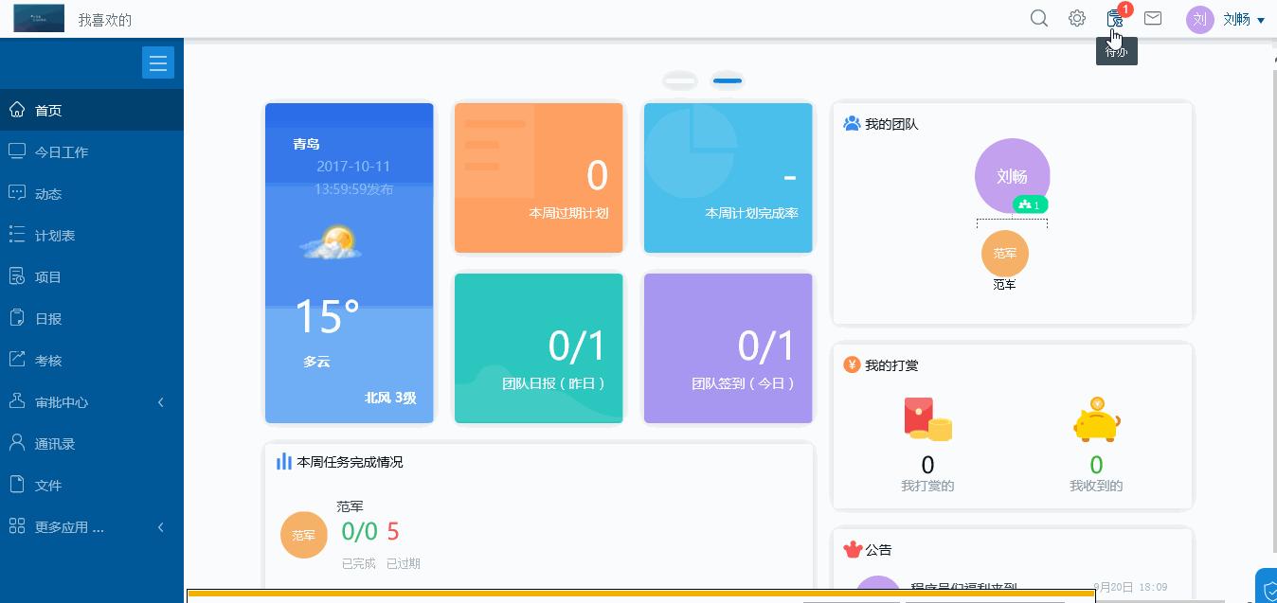This screenshot has height=603, width=1277.
Task: Click the 通讯录 sidebar icon
Action: 18,443
